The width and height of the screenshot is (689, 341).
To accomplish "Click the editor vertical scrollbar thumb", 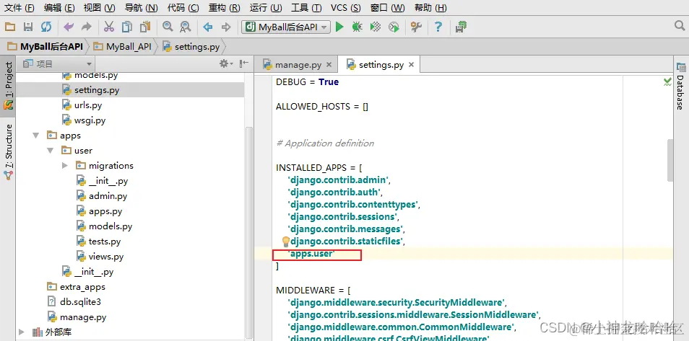I will pyautogui.click(x=669, y=160).
